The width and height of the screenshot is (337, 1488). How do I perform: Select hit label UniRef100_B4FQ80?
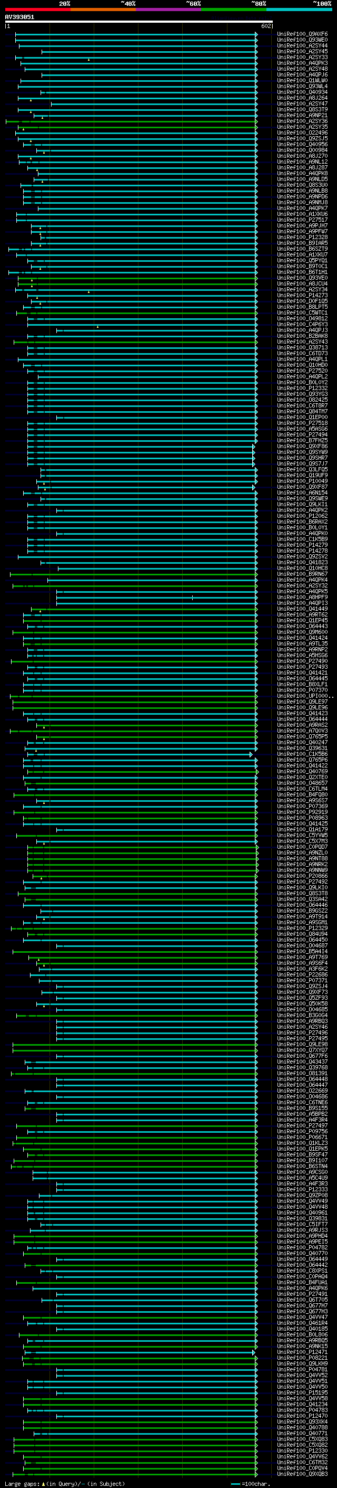[302, 794]
